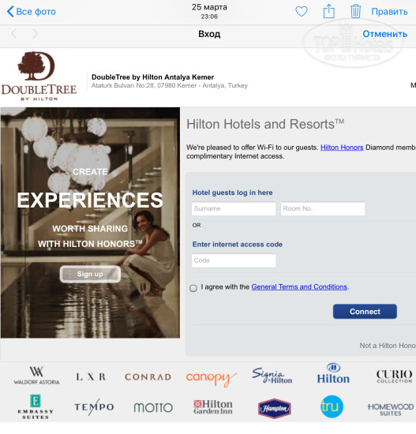Tap the heart favorite icon
Image resolution: width=416 pixels, height=434 pixels.
(x=301, y=12)
